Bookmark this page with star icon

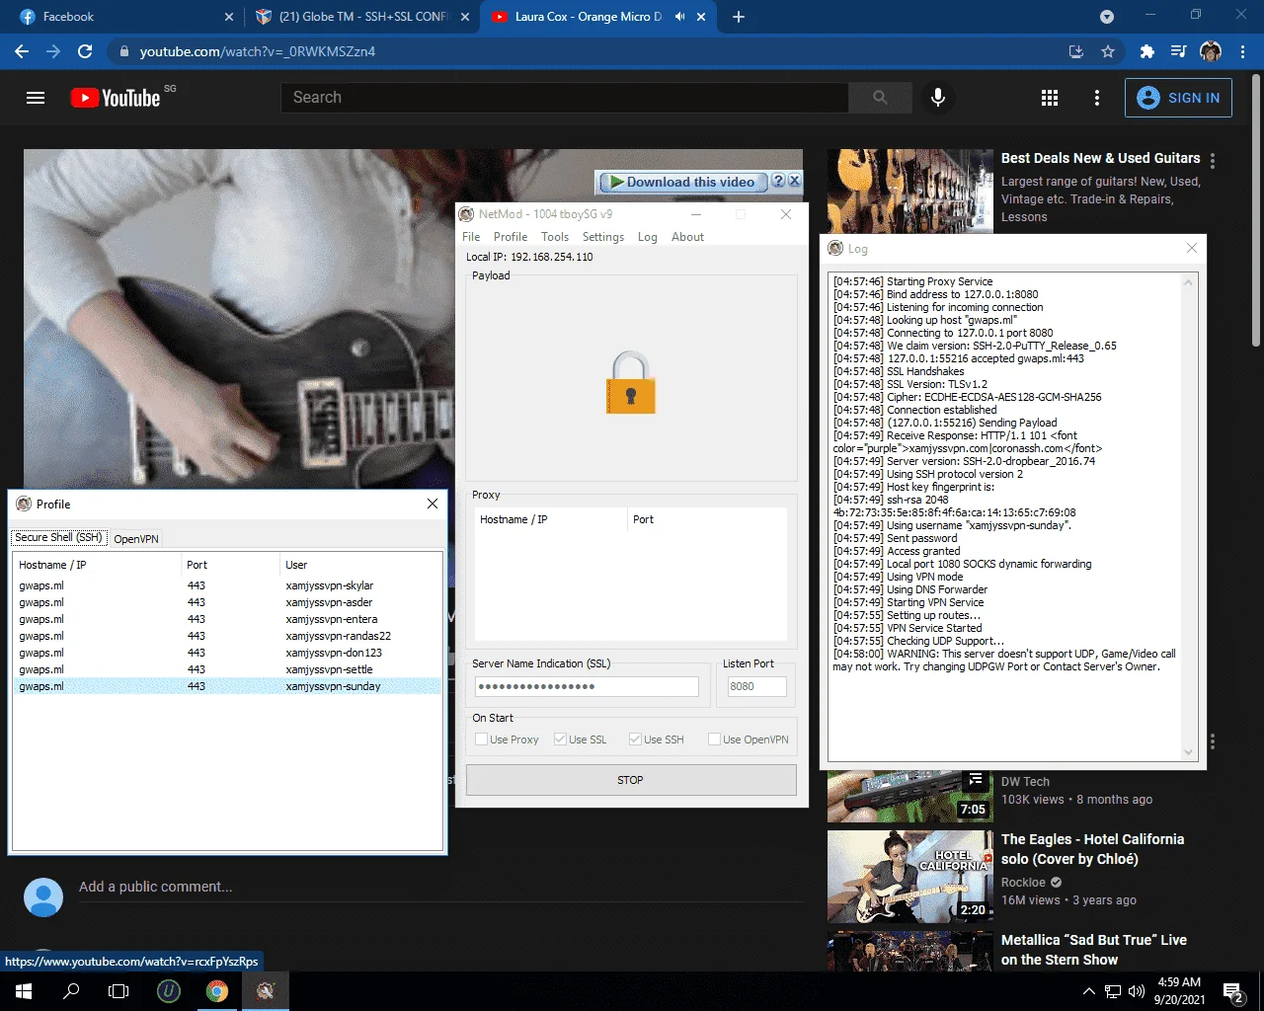click(x=1108, y=51)
